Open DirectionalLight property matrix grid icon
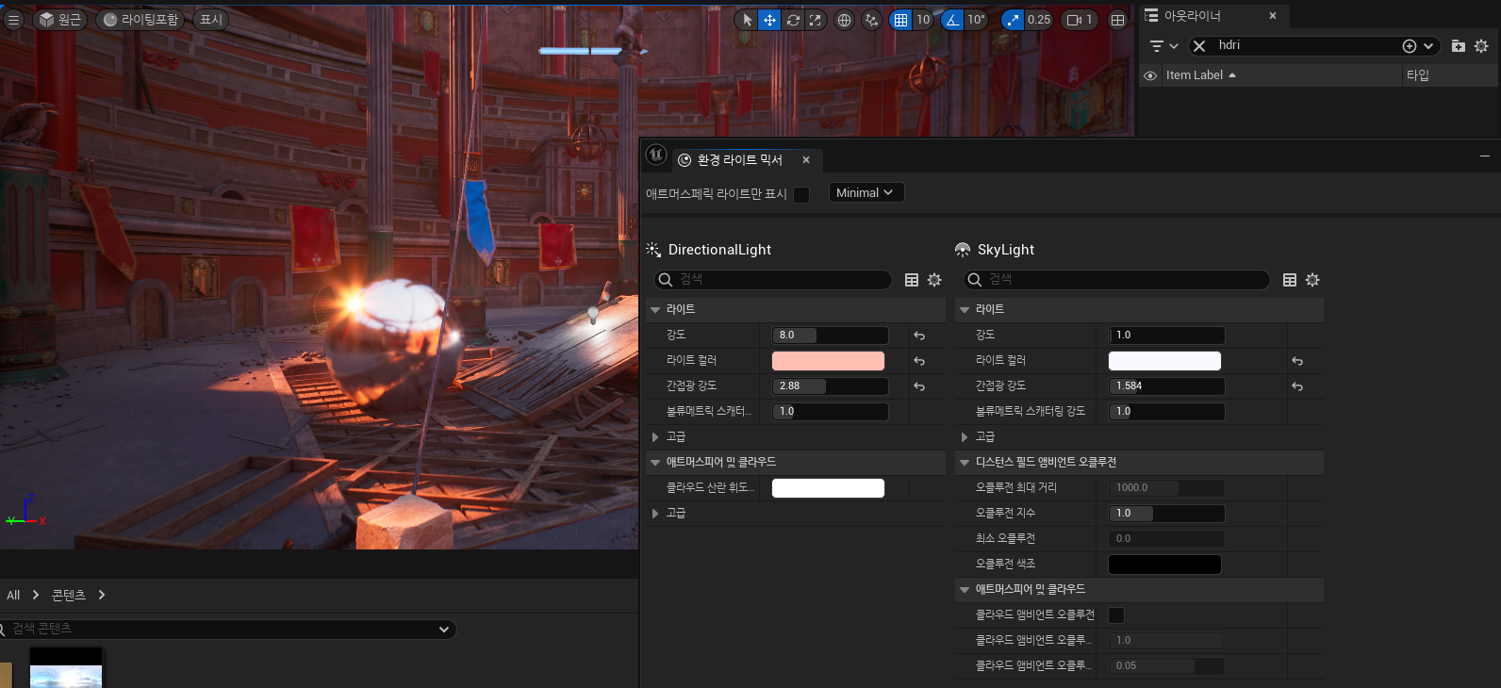This screenshot has height=688, width=1501. coord(912,280)
